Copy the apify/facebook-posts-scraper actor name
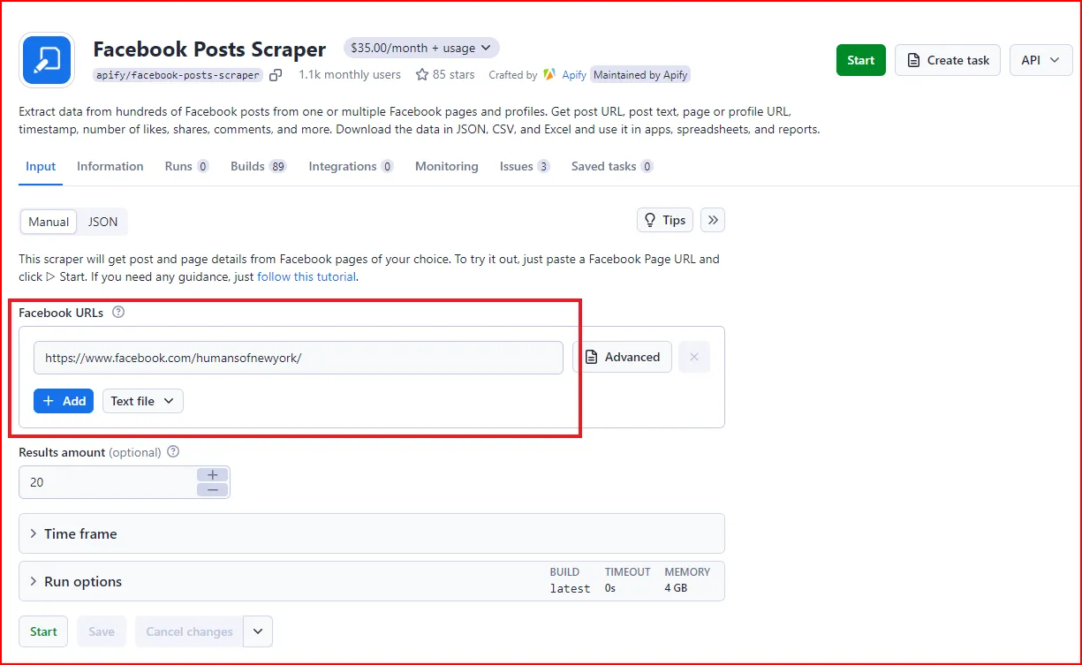 [276, 75]
